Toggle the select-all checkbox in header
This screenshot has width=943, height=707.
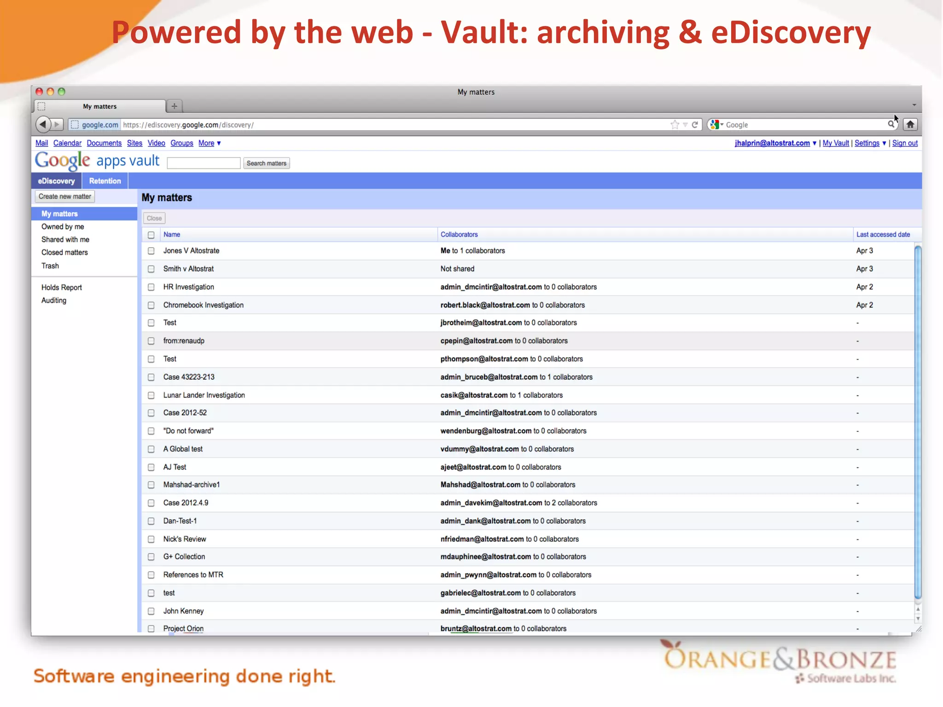(151, 235)
